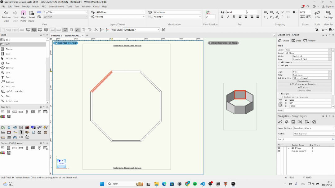Viewport: 335px width, 188px height.
Task: Switch to the Render tab
Action: (x=310, y=41)
